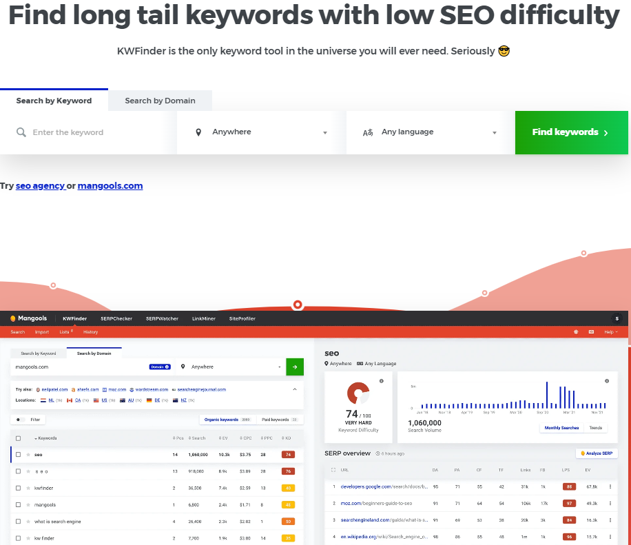Sort table by KD column
Screen dimensions: 631x545
pyautogui.click(x=287, y=438)
